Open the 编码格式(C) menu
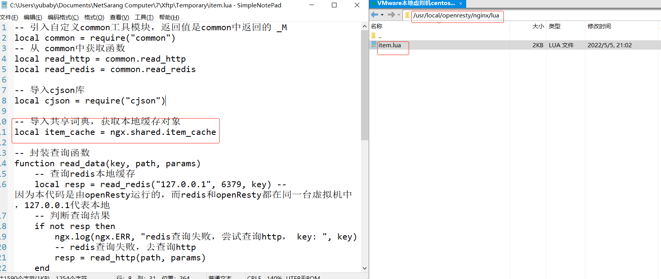Viewport: 661px width, 279px height. coord(63,17)
